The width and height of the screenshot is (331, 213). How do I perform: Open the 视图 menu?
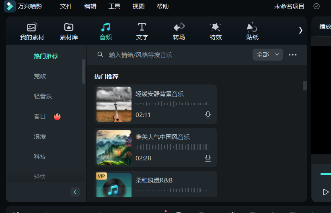point(138,6)
